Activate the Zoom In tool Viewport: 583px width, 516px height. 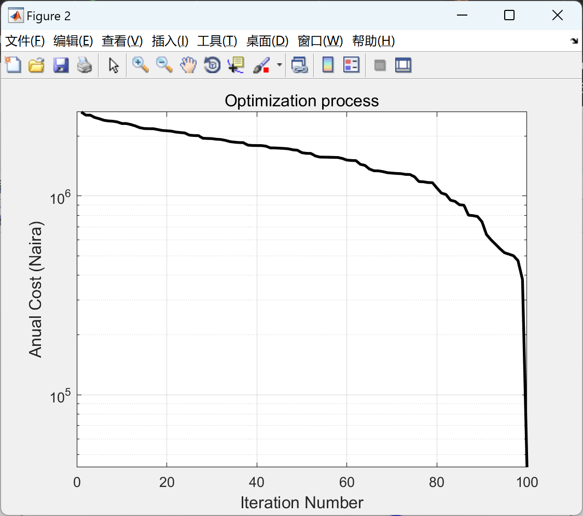pyautogui.click(x=140, y=65)
